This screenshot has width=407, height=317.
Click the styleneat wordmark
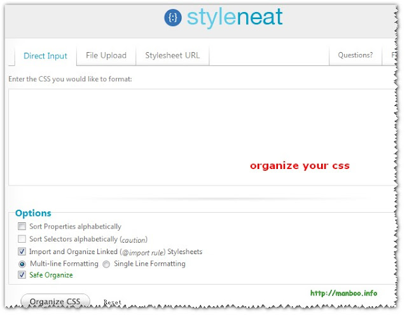pos(235,17)
